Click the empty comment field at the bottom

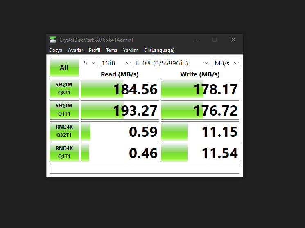pos(145,169)
